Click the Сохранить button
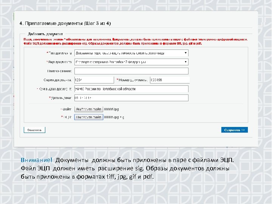Image resolution: width=272 pixels, height=204 pixels. point(234,130)
